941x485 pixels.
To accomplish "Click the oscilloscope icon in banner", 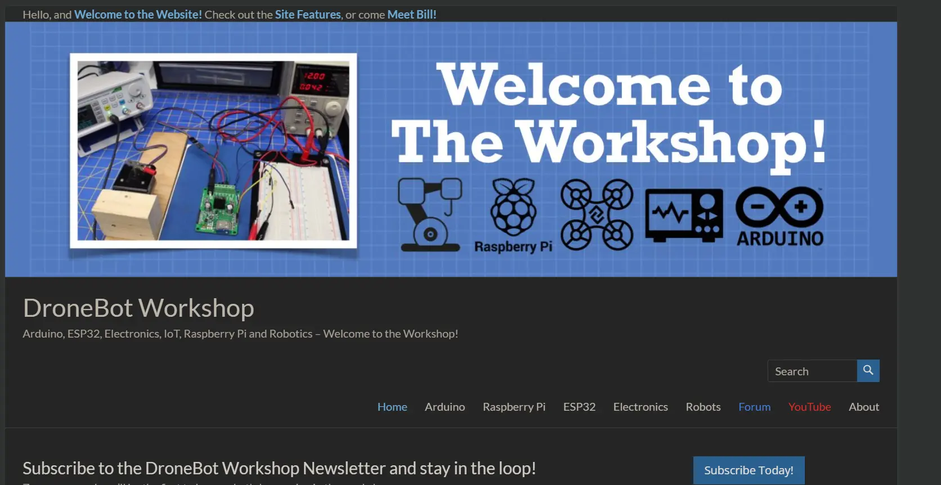I will [x=684, y=215].
